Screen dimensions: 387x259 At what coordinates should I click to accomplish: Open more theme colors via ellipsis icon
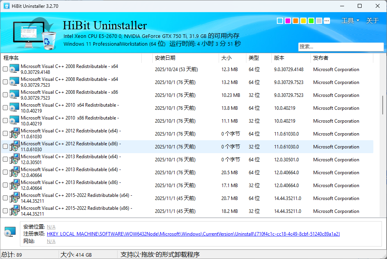(x=327, y=21)
